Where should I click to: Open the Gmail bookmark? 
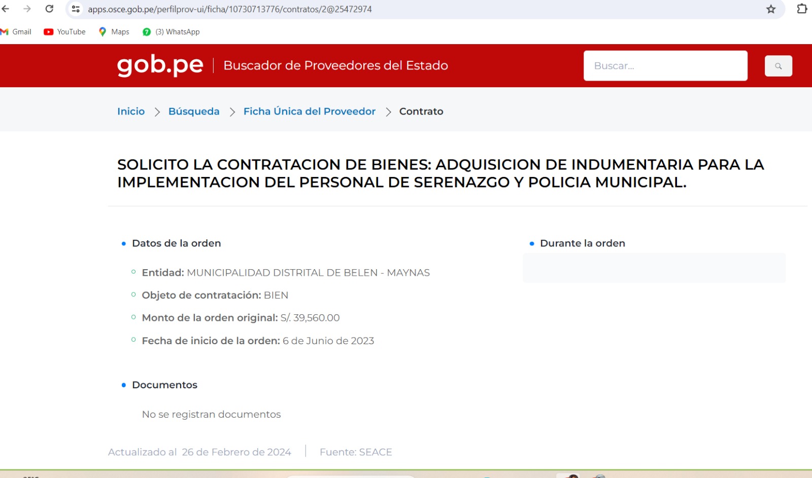(x=16, y=32)
